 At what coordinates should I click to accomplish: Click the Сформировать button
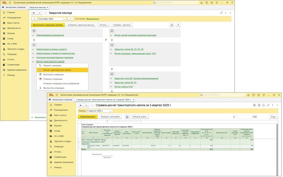pos(88,117)
